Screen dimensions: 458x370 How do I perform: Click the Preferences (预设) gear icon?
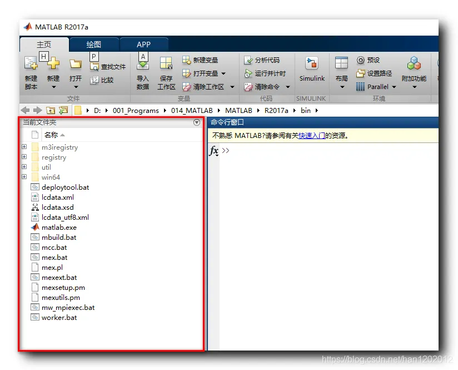tap(360, 60)
